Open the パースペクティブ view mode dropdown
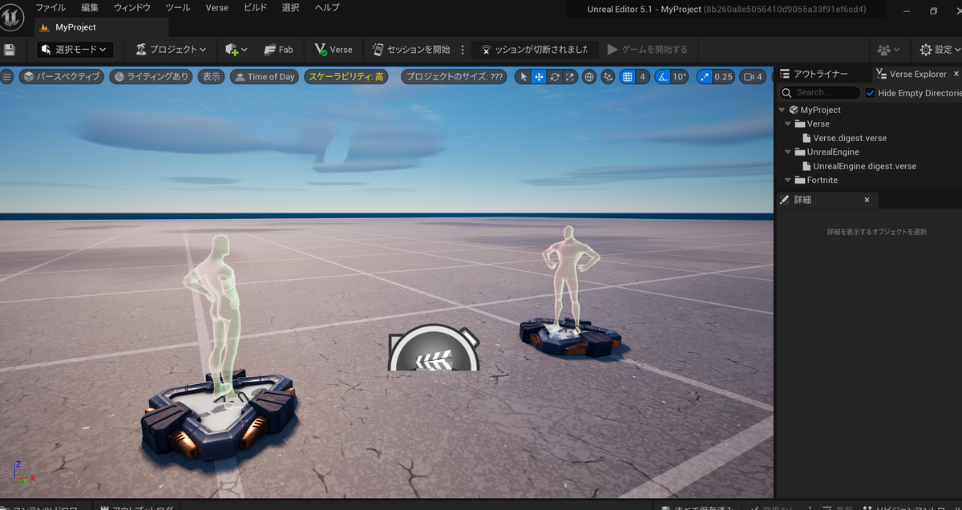 pyautogui.click(x=62, y=77)
